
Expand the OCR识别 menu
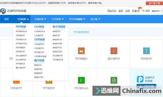click(58, 19)
